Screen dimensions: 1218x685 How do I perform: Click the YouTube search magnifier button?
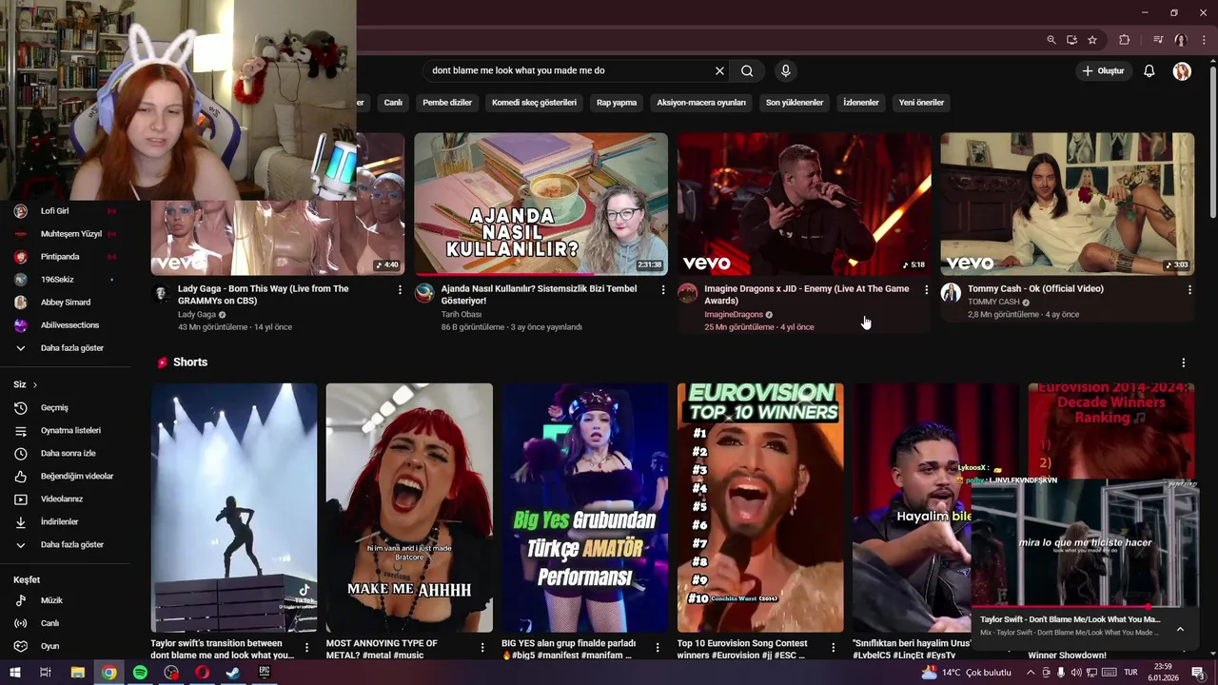(x=747, y=70)
